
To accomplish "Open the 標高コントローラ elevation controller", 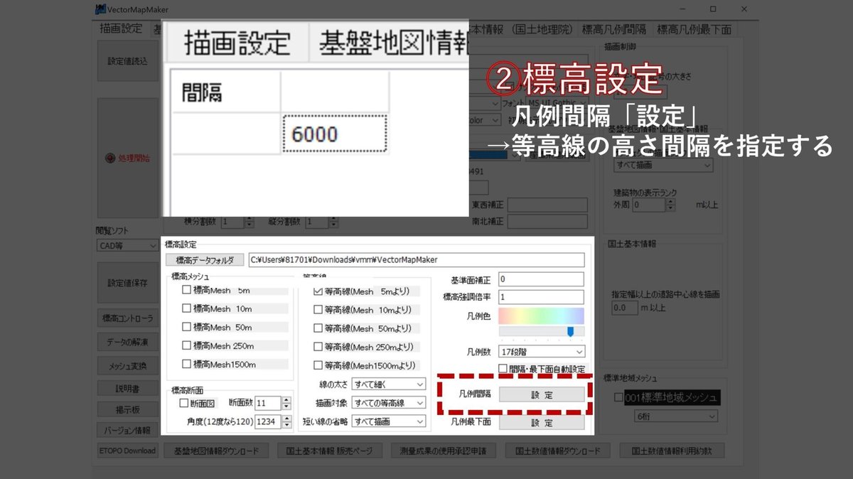I will (x=127, y=318).
